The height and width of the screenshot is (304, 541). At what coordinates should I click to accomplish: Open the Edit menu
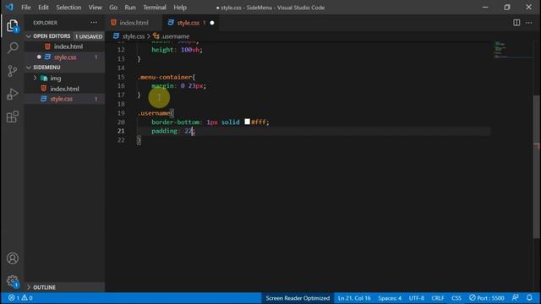pos(43,8)
